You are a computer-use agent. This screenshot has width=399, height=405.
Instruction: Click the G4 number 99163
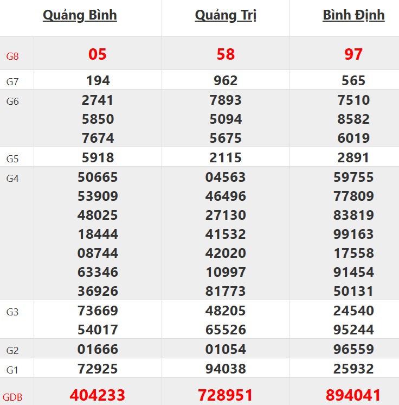[x=353, y=234]
